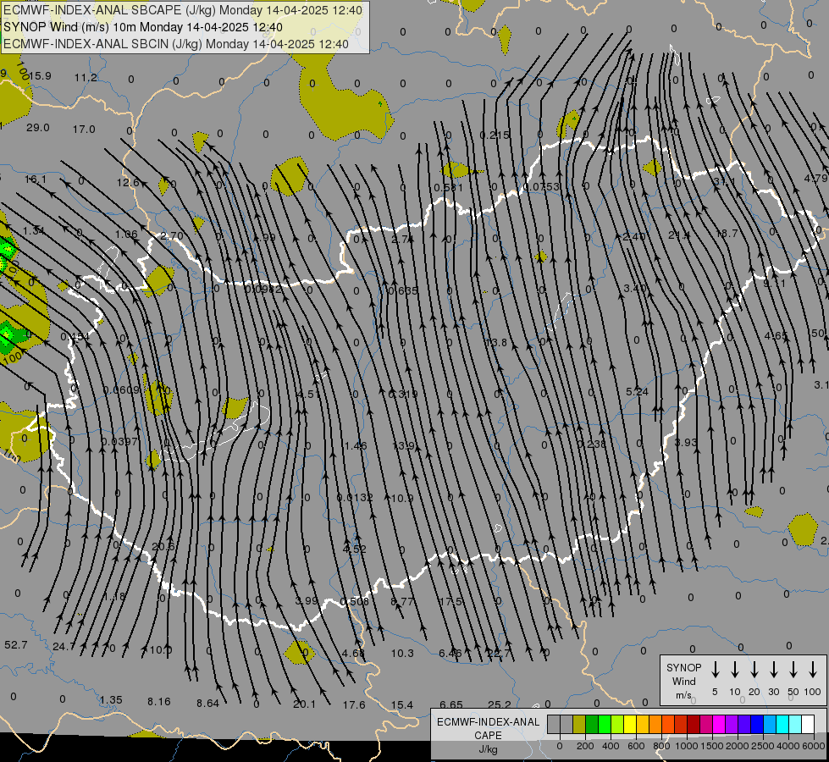Select the olive CAPE swatch at 200

click(x=579, y=725)
